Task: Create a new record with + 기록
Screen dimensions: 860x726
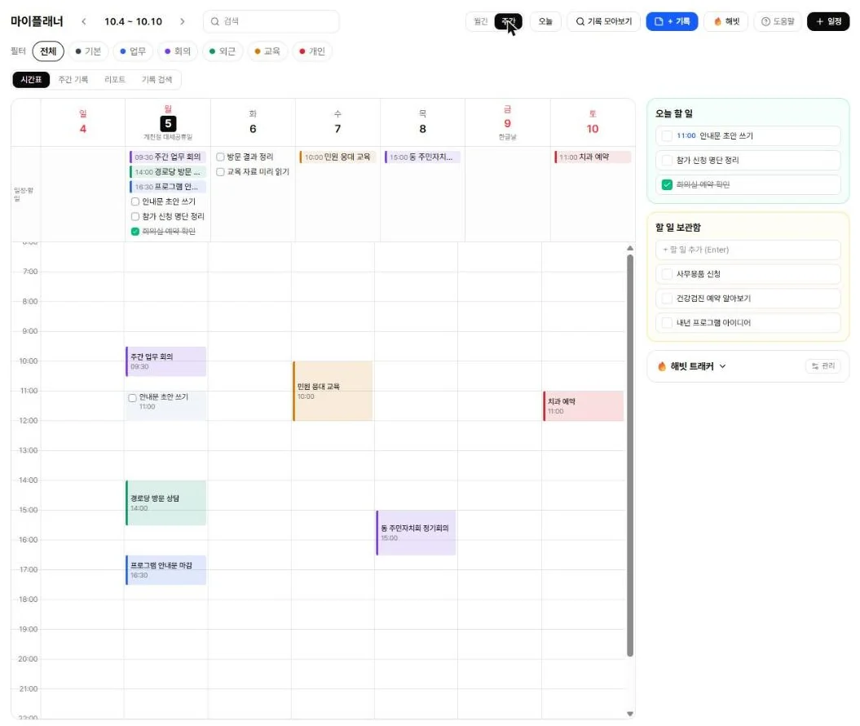Action: [672, 21]
